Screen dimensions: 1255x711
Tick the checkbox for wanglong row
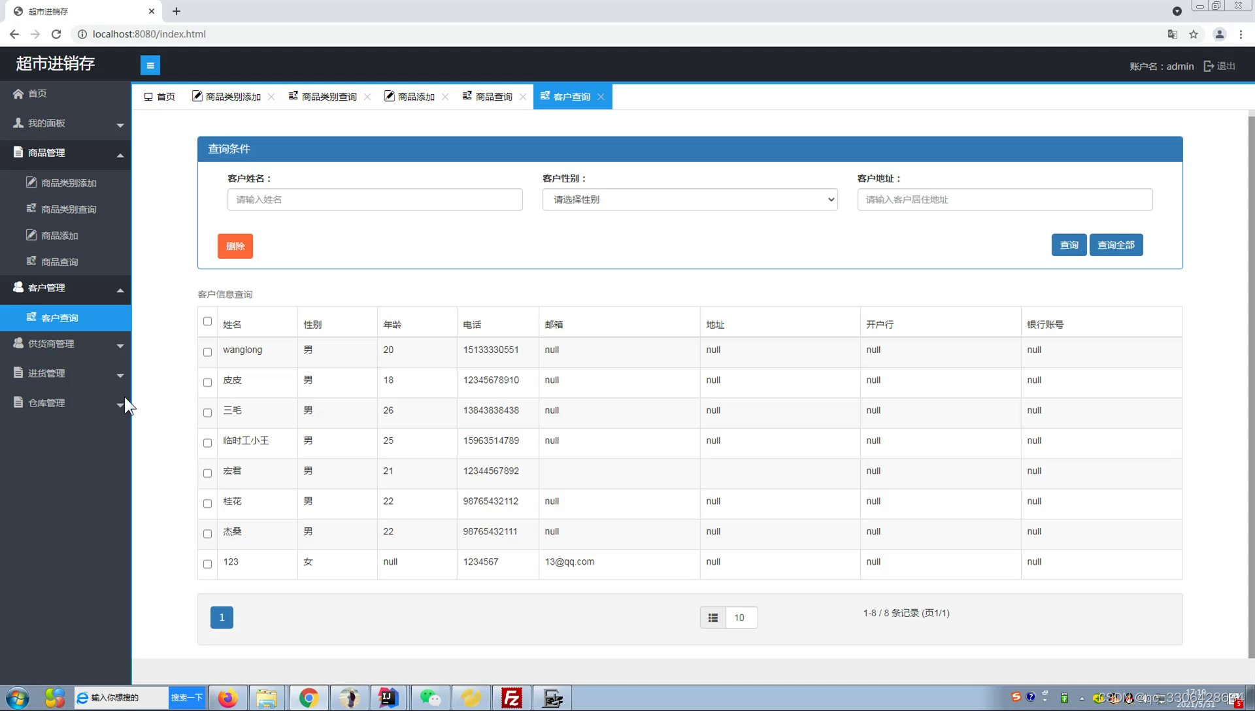pyautogui.click(x=207, y=352)
